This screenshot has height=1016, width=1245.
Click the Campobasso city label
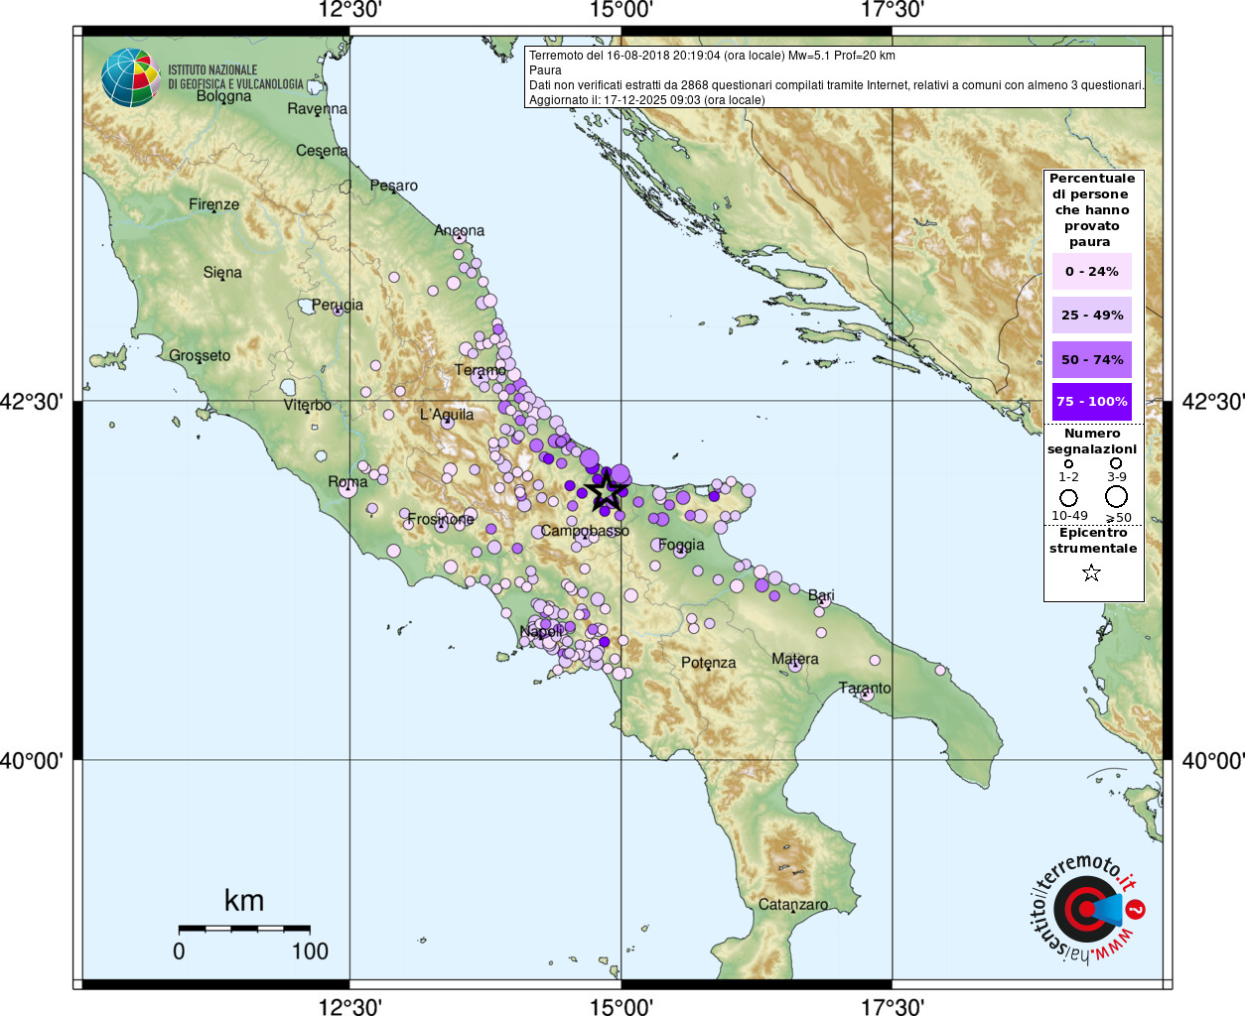coord(585,531)
